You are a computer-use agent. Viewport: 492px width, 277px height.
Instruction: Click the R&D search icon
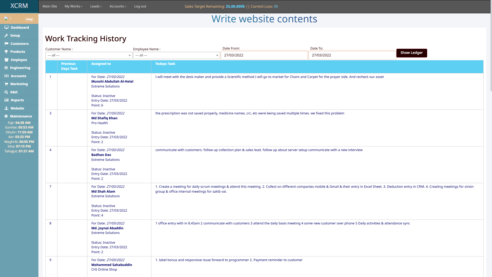[x=6, y=92]
